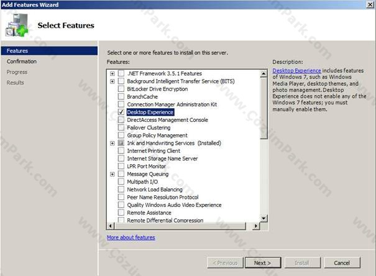Screen dimensions: 376x276
Task: Tick the LPR Port Monitor checkbox
Action: tap(121, 166)
